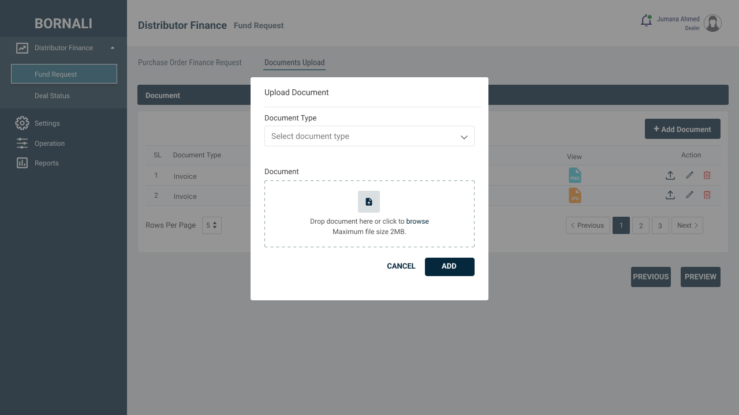Click the notification bell icon

click(x=646, y=21)
